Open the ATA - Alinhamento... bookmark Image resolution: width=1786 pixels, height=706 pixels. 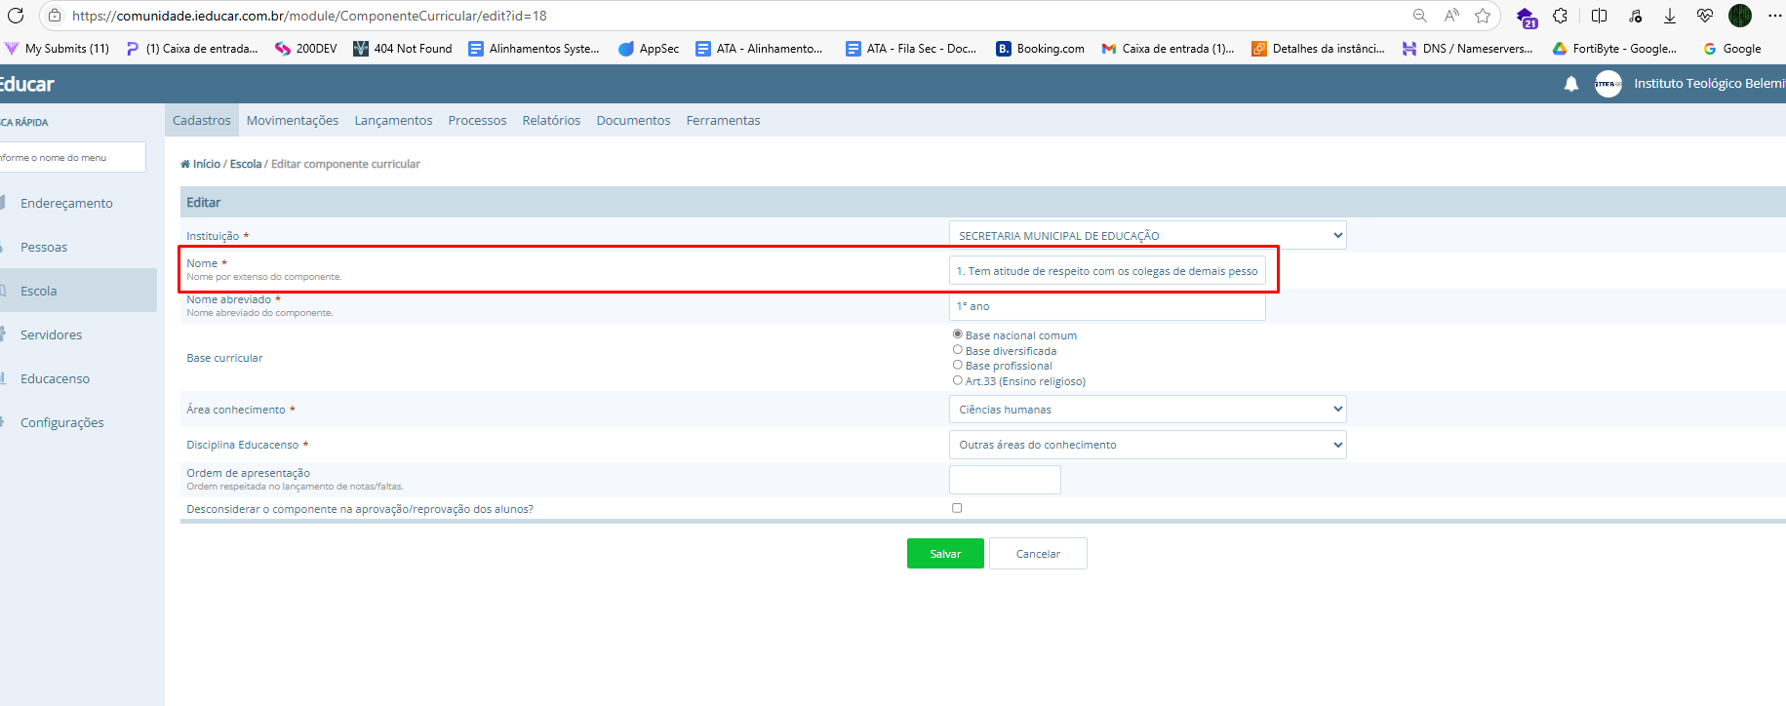(x=759, y=49)
